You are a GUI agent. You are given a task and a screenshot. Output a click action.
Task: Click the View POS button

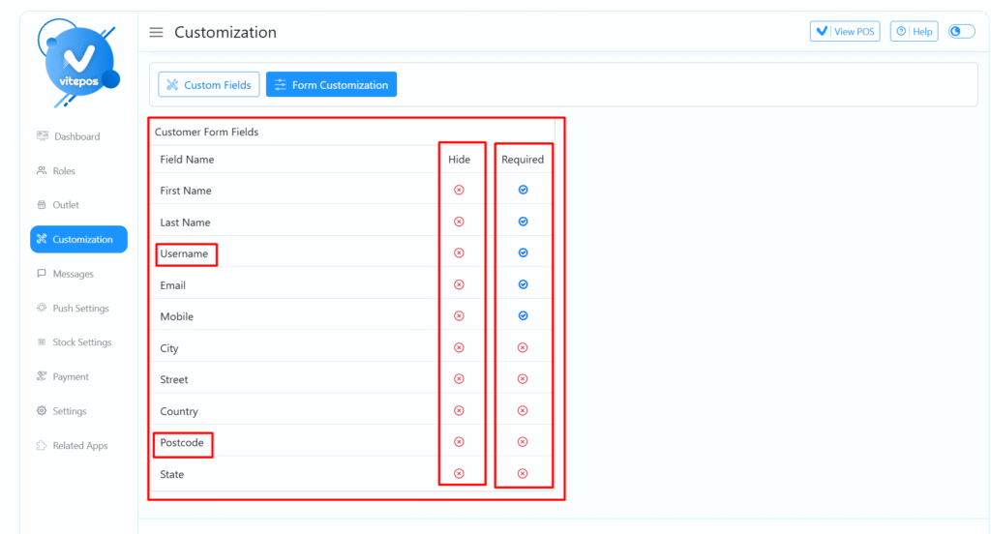845,32
